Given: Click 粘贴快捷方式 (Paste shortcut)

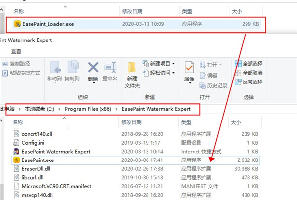Looking at the screenshot, I should (x=21, y=73).
